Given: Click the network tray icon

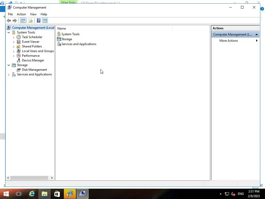Looking at the screenshot, I should coord(227,194).
